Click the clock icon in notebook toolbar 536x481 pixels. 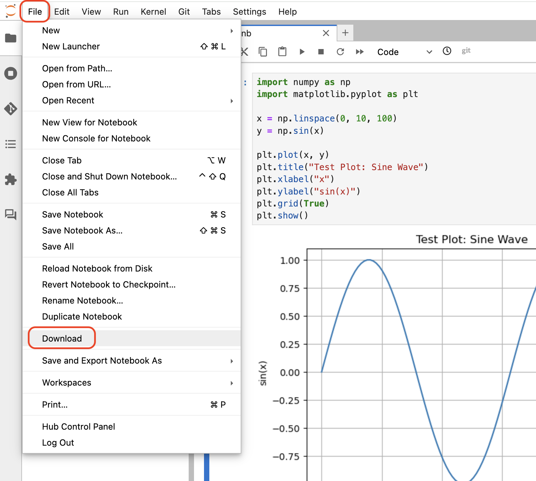tap(447, 51)
